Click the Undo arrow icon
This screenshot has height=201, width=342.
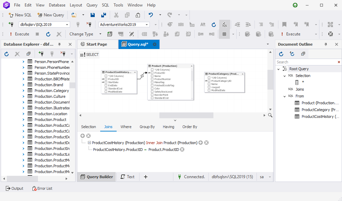[x=151, y=15]
